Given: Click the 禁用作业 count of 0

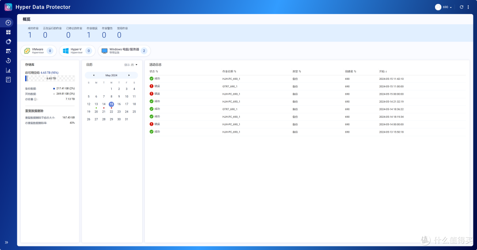Looking at the screenshot, I should tap(119, 35).
